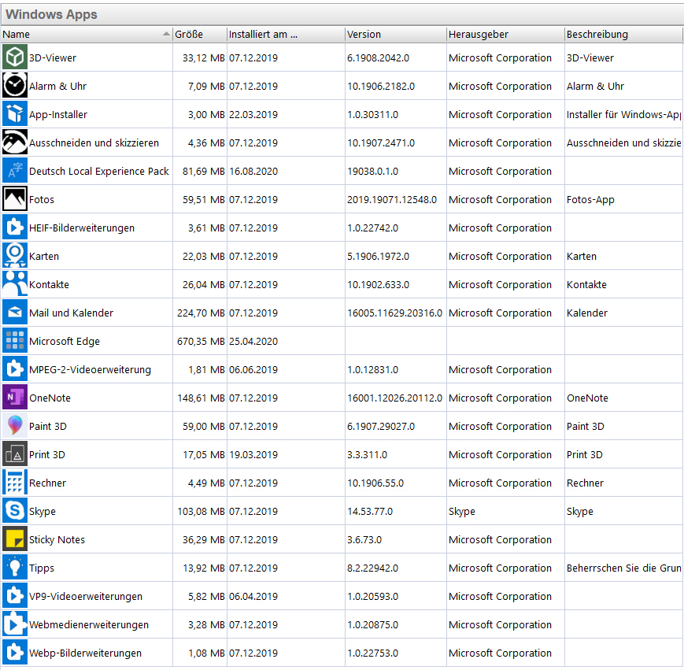Select the Alarm & Uhr clock icon
Viewport: 684px width, 670px height.
pos(15,86)
